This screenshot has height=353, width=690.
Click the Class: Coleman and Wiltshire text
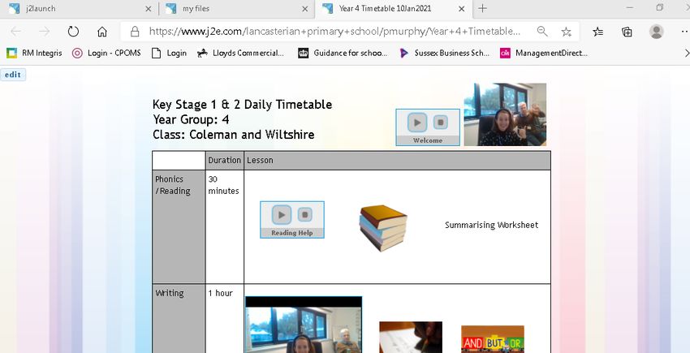(233, 135)
